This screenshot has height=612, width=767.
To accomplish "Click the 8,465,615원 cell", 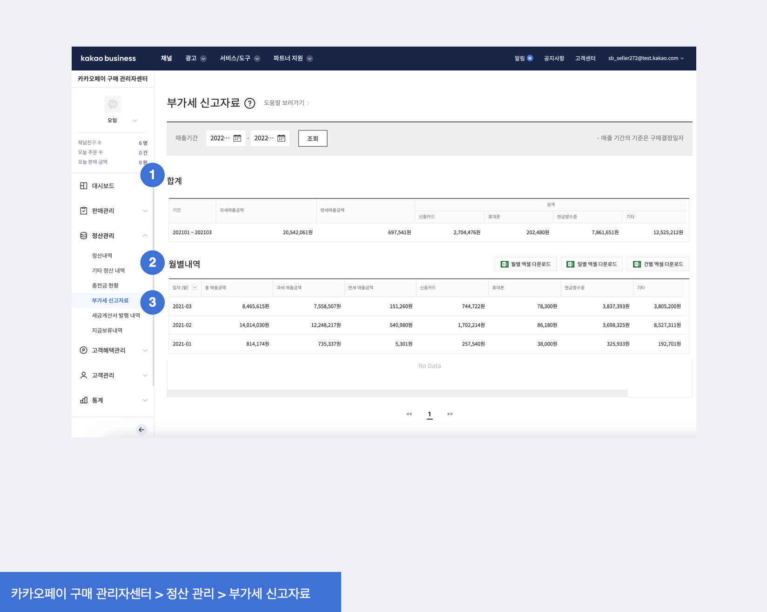I will click(256, 306).
